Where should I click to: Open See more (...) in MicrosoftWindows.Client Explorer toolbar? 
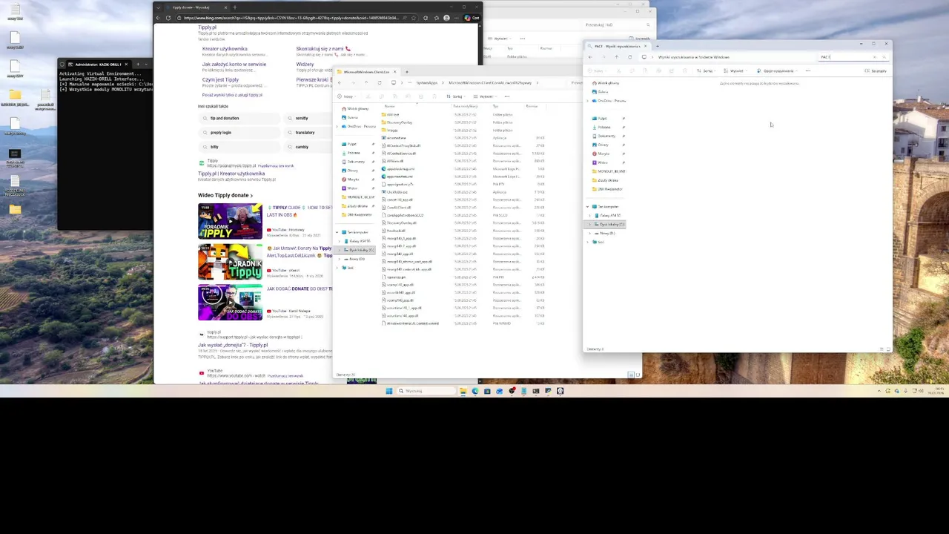(x=506, y=96)
